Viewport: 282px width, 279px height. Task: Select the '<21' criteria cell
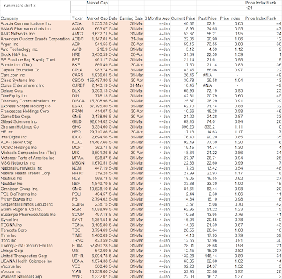pos(263,8)
